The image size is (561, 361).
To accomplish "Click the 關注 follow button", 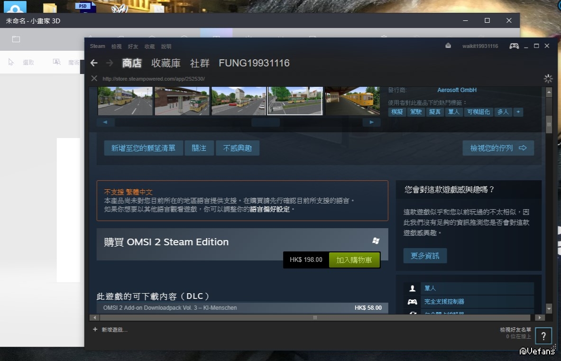I will [x=199, y=148].
